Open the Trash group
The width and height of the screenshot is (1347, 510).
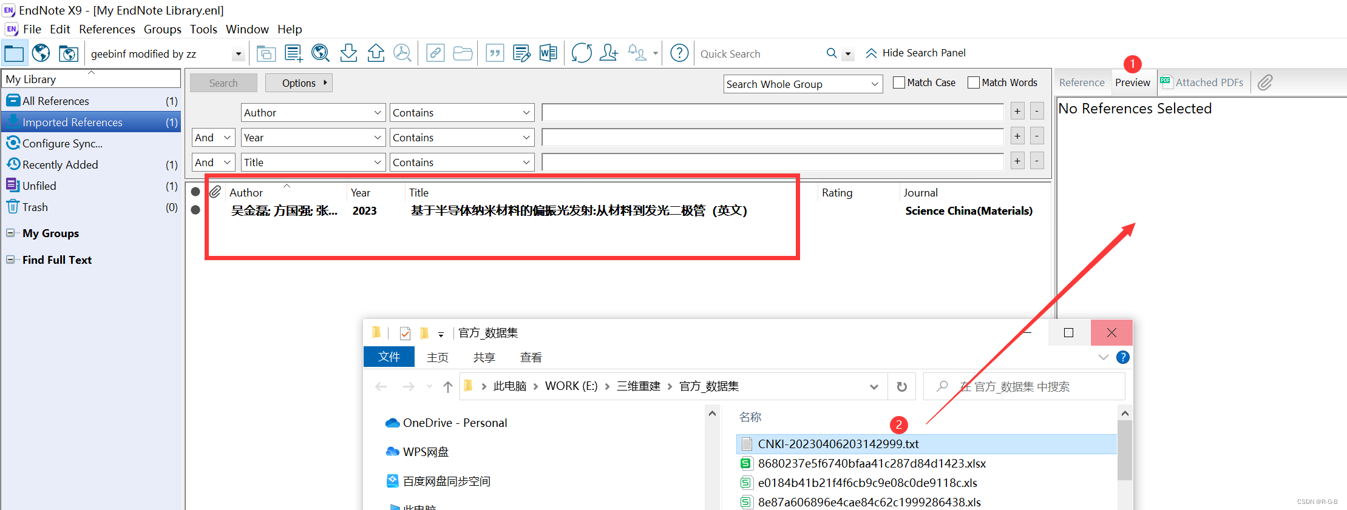[x=91, y=207]
